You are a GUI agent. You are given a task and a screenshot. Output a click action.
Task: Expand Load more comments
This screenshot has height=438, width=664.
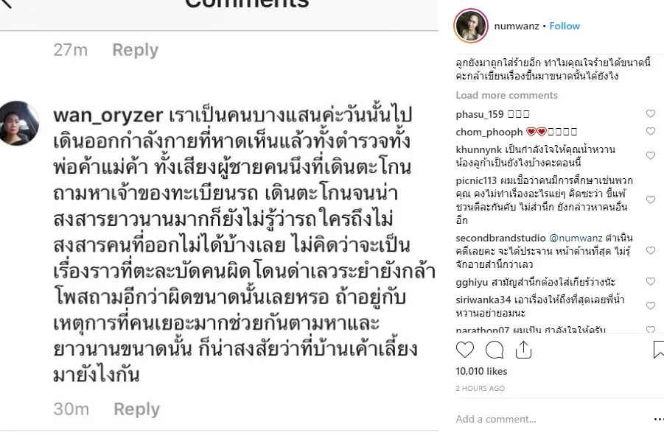pos(506,95)
